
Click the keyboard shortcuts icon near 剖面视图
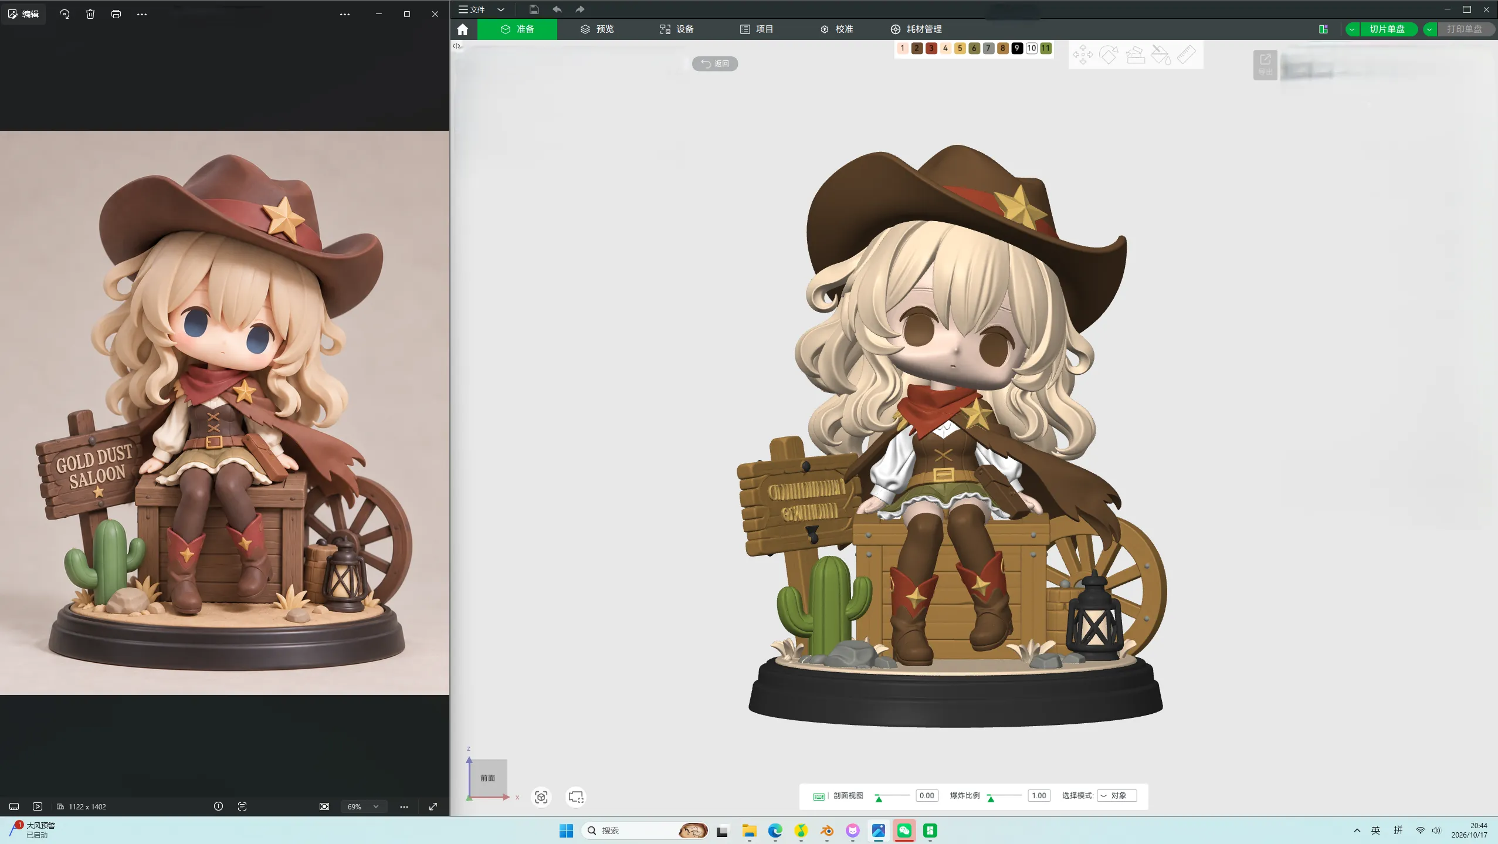(819, 796)
